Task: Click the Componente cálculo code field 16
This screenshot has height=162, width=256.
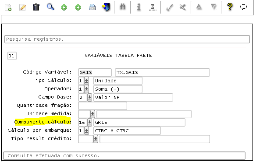Action: pos(82,122)
